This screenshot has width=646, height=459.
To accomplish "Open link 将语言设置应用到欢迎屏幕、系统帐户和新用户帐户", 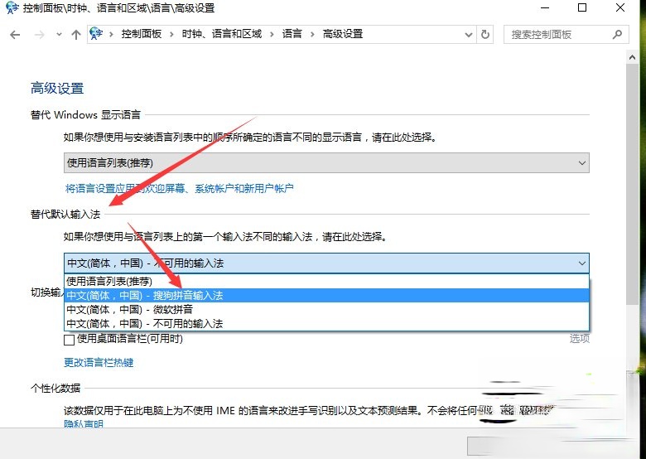I will click(179, 188).
